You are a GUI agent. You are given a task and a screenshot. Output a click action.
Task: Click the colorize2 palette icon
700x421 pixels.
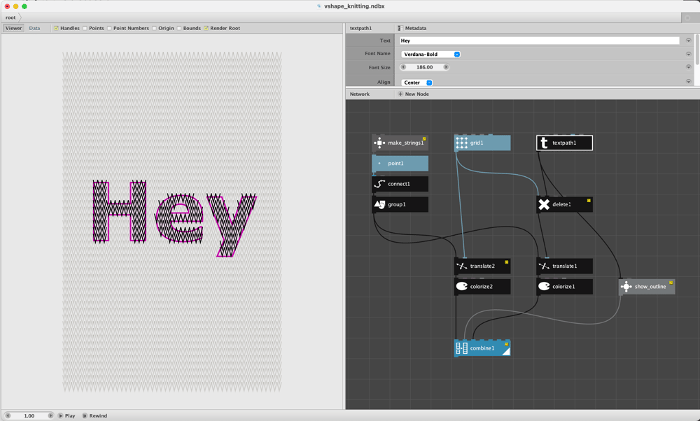pos(461,286)
